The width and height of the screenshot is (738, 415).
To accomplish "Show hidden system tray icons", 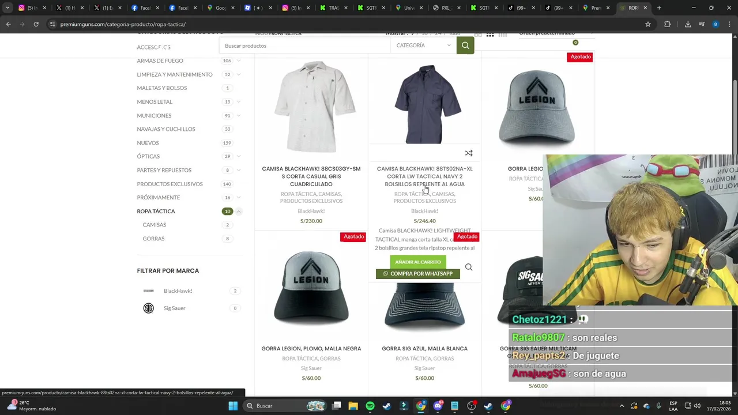I will point(622,406).
